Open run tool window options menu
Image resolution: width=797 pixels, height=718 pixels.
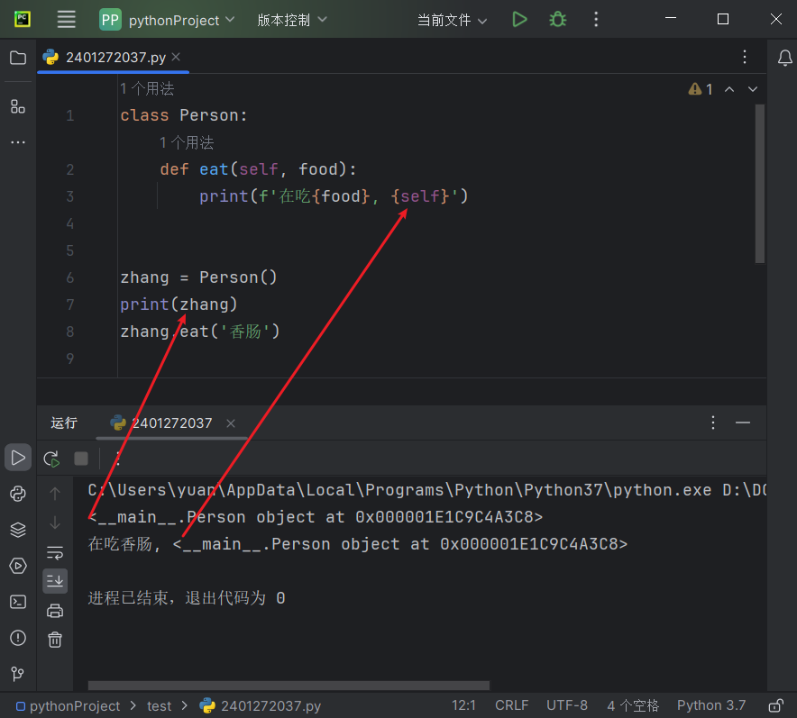(x=713, y=423)
